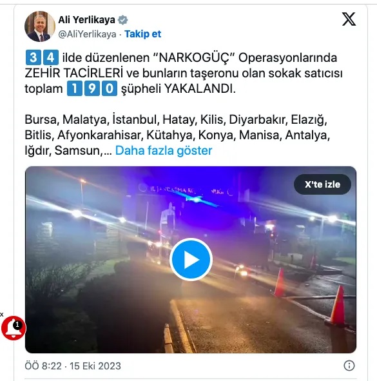Open the 15 Eki 2023 timestamp
Viewport: 377px width, 381px height.
pos(73,366)
